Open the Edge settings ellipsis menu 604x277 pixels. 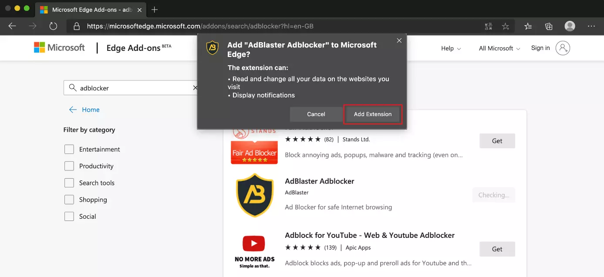591,26
